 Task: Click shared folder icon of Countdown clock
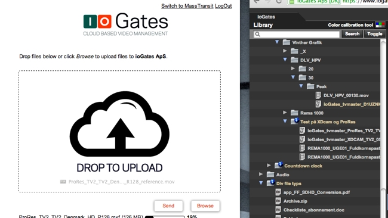(x=279, y=165)
